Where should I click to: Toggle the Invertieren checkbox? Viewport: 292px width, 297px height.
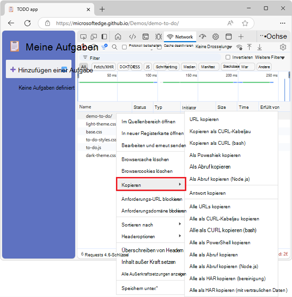(228, 57)
